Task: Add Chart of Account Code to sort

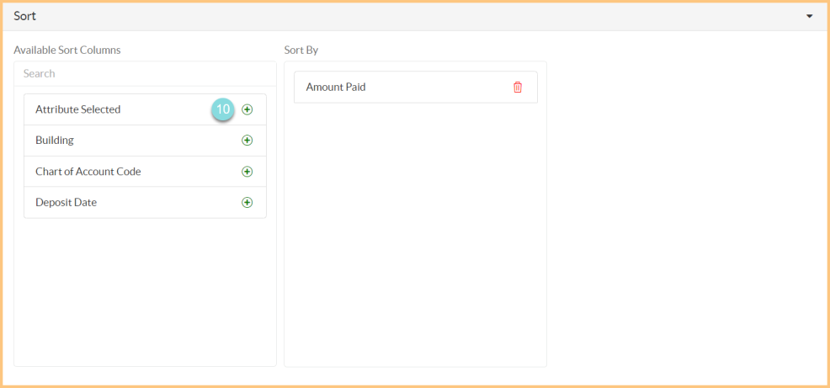Action: [247, 172]
